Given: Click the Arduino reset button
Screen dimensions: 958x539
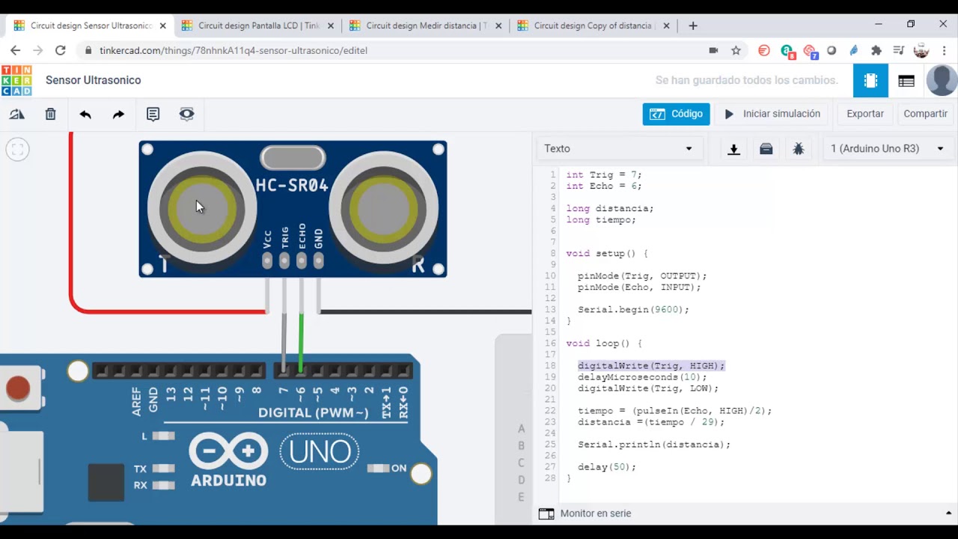Looking at the screenshot, I should [18, 388].
